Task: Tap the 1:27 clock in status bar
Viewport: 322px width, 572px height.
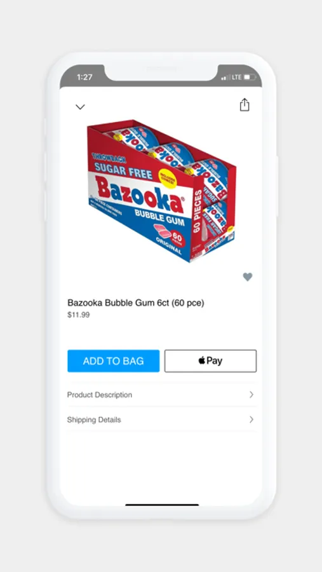Action: [84, 78]
